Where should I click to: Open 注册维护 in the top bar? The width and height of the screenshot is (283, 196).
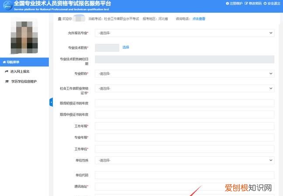236,3
